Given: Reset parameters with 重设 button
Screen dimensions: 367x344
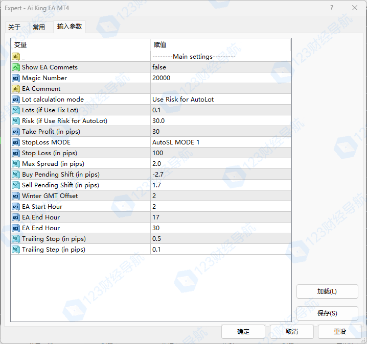Looking at the screenshot, I should pos(339,332).
